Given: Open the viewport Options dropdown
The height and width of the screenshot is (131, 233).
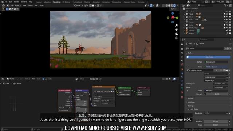Looking at the screenshot, I should (174, 9).
